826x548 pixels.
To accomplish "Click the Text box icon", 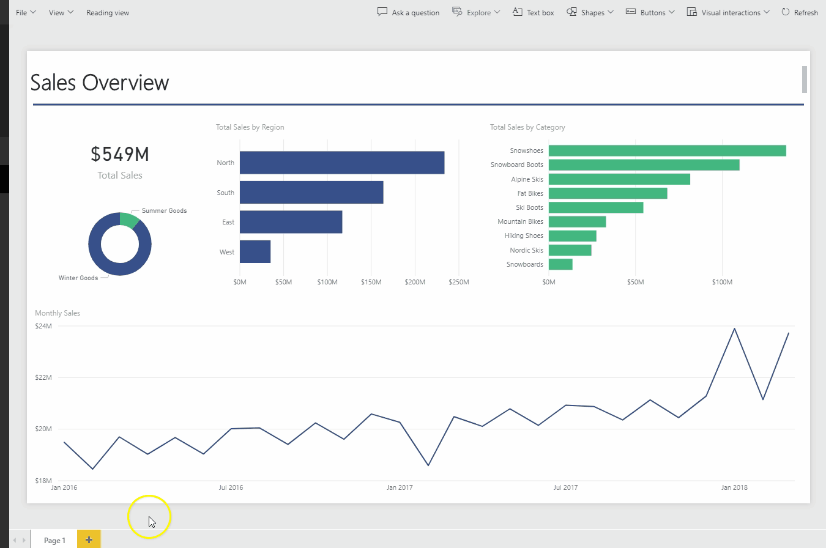I will tap(517, 12).
